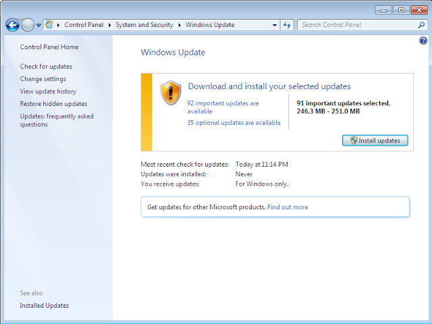
Task: Click the magnifying glass search icon
Action: click(421, 25)
